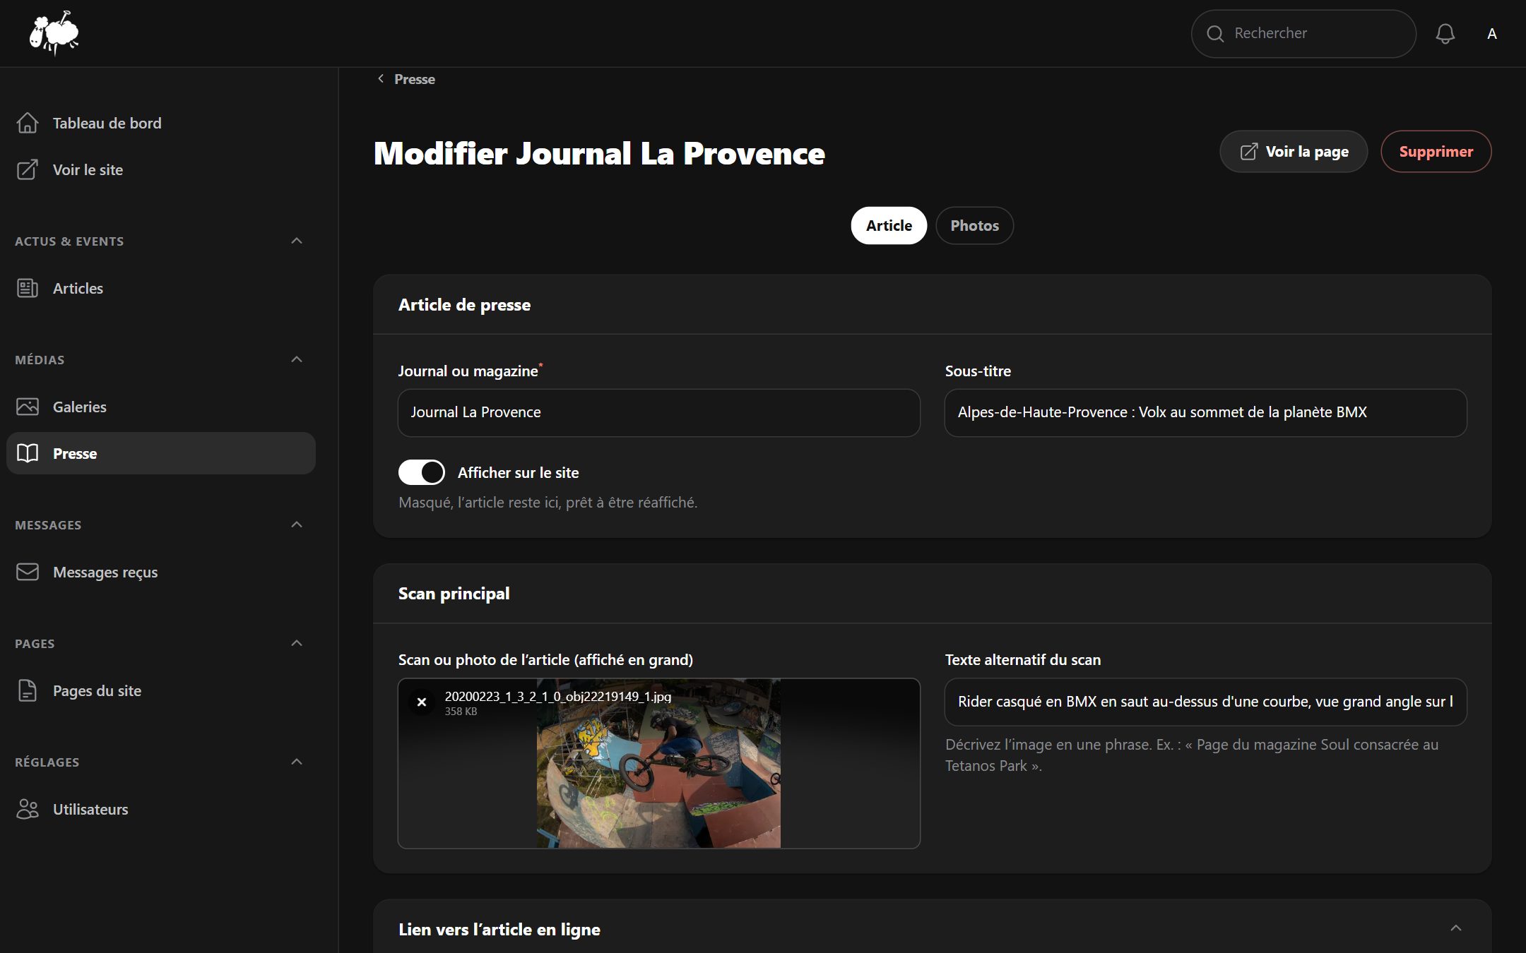Collapse Lien vers l'article en ligne panel

coord(1455,928)
